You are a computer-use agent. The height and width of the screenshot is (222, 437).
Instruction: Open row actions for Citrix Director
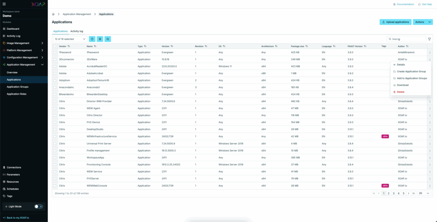tap(430, 115)
